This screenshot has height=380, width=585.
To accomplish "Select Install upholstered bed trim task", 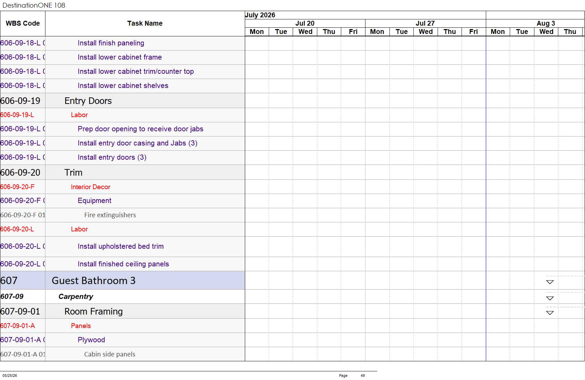I will coord(121,246).
